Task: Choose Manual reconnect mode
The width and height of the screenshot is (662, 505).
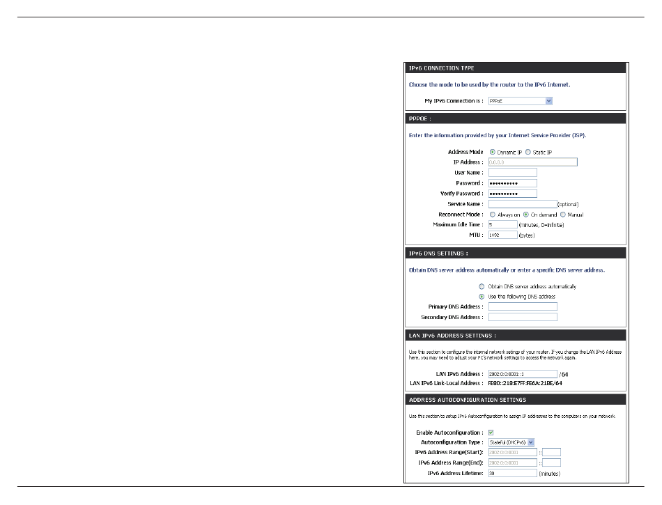Action: (x=563, y=215)
